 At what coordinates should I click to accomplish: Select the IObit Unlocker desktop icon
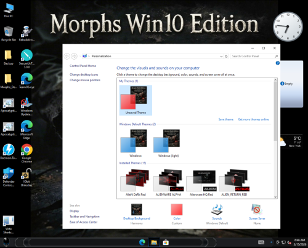point(26,178)
